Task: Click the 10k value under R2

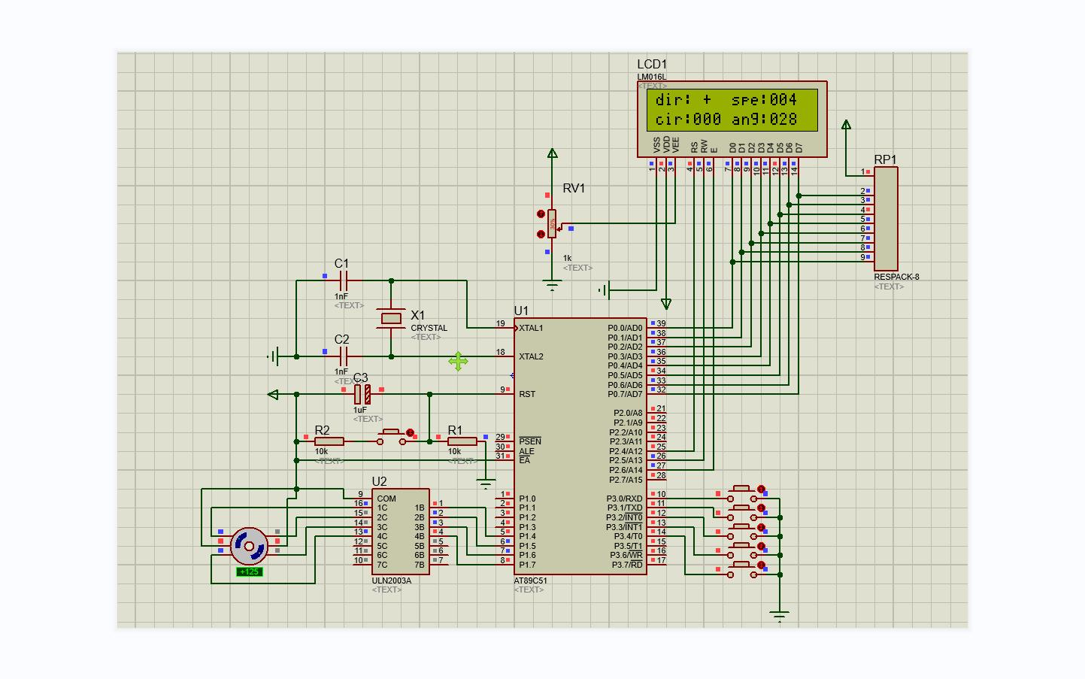Action: pos(321,451)
